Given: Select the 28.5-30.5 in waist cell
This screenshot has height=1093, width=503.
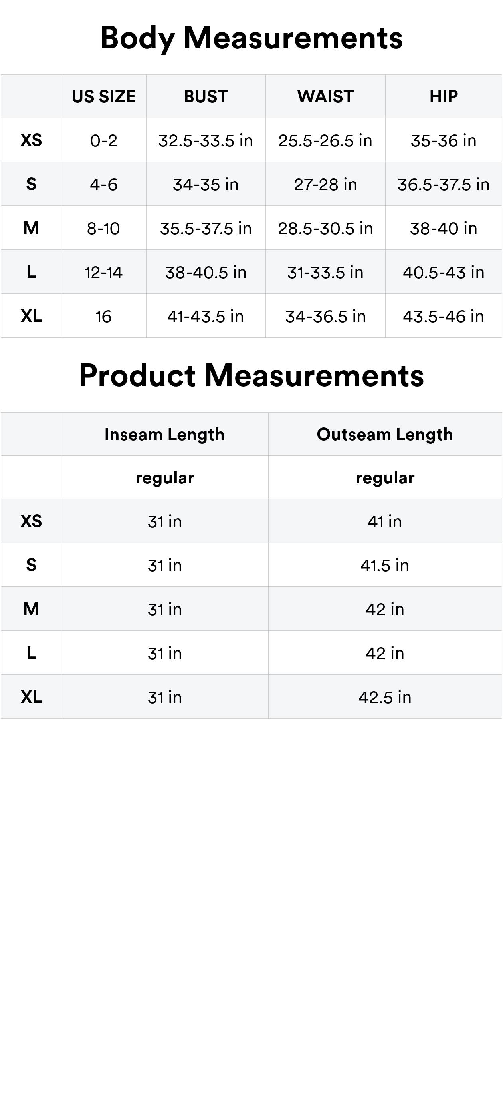Looking at the screenshot, I should tap(325, 228).
